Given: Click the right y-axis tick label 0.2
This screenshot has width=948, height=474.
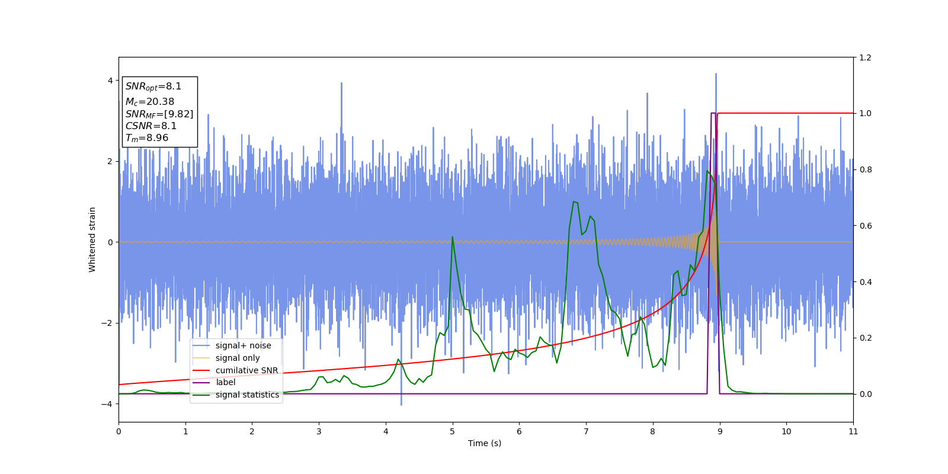Looking at the screenshot, I should point(865,338).
